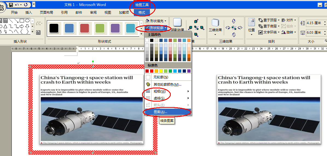The image size is (327, 156).
Task: Tilt 3-D down icon
Action: coord(234,35)
